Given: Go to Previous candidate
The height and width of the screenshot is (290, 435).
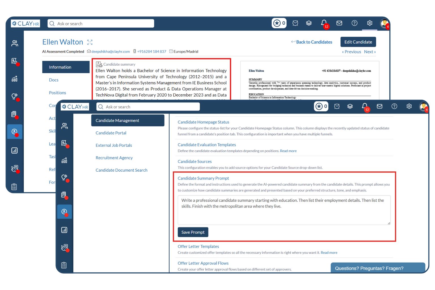Looking at the screenshot, I should [351, 52].
